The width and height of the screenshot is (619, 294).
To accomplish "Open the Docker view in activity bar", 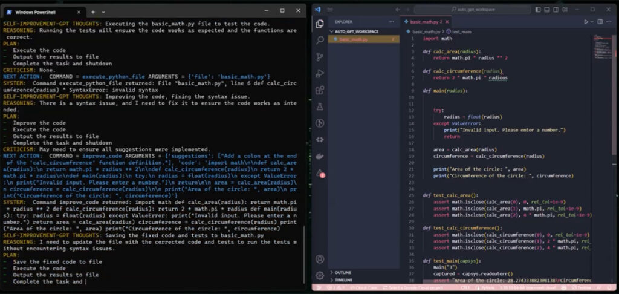I will [x=320, y=156].
